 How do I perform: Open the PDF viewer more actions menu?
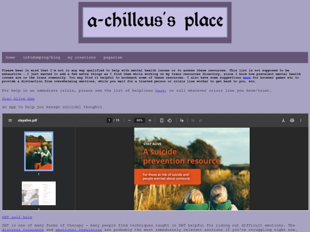301,120
